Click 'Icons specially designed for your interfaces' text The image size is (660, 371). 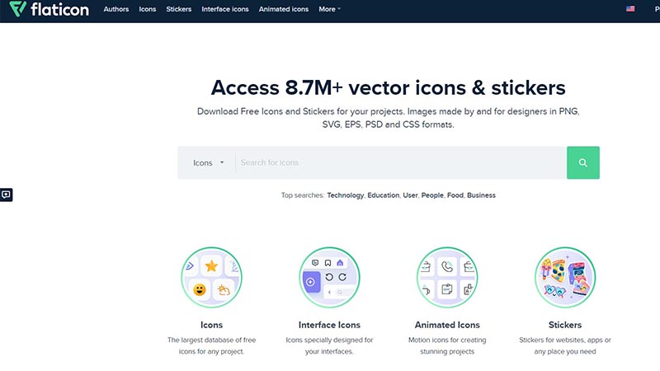[329, 345]
